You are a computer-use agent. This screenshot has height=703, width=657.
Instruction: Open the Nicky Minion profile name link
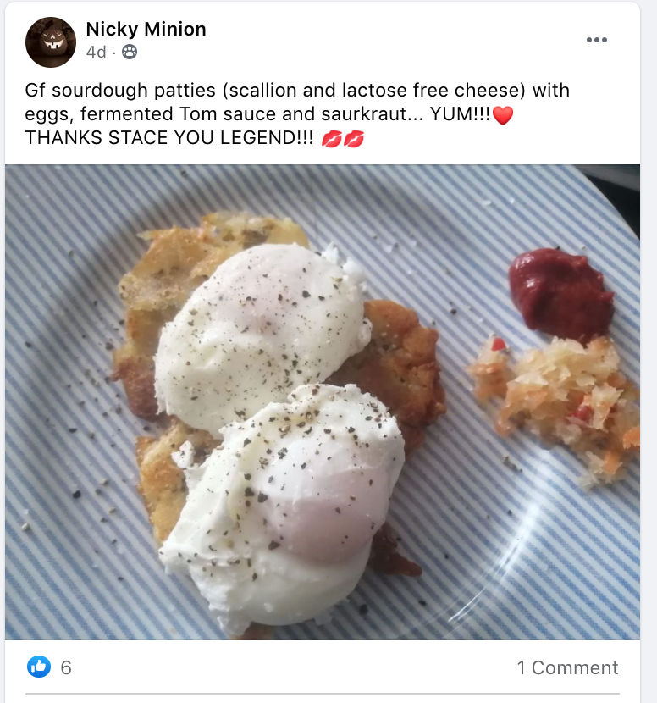tap(146, 29)
